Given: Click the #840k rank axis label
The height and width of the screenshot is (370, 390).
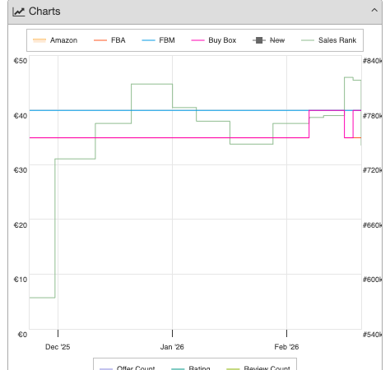Looking at the screenshot, I should (x=372, y=61).
